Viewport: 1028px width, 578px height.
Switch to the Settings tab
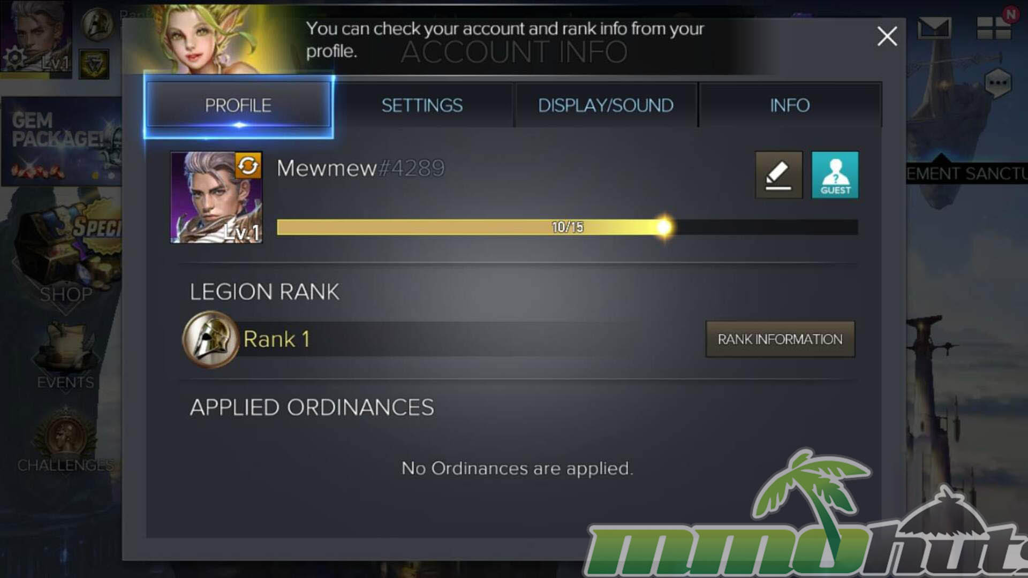[x=422, y=105]
